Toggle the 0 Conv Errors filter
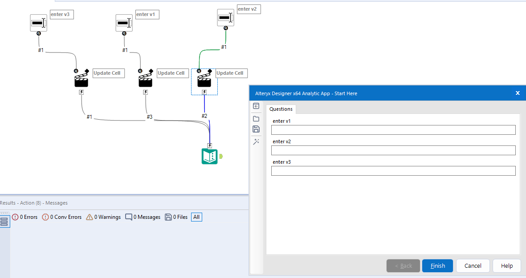 (61, 217)
